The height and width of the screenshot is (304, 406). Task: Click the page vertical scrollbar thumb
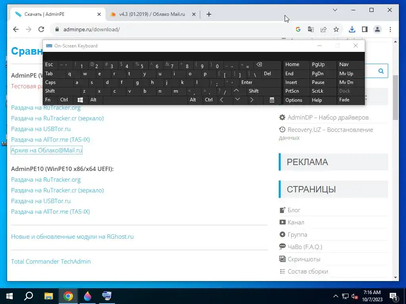tap(395, 97)
